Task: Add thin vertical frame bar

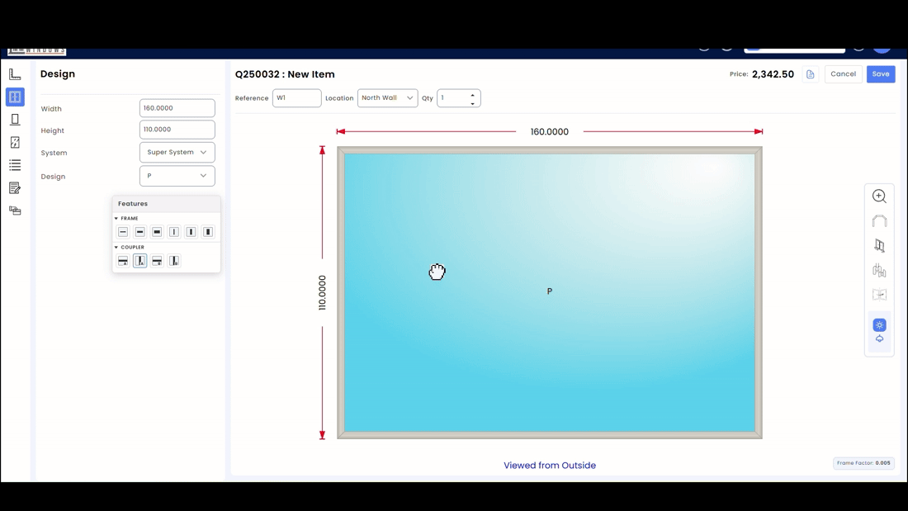Action: pyautogui.click(x=173, y=232)
